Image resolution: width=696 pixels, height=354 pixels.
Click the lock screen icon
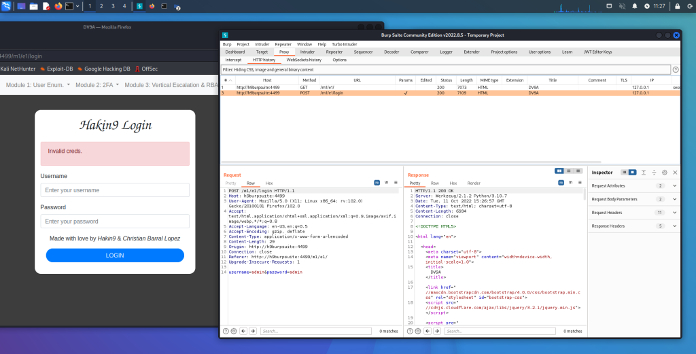tap(678, 6)
